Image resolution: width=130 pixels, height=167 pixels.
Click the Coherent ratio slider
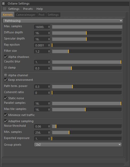tap(87, 93)
